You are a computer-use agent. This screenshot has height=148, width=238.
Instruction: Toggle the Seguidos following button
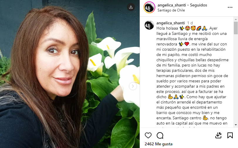(198, 5)
